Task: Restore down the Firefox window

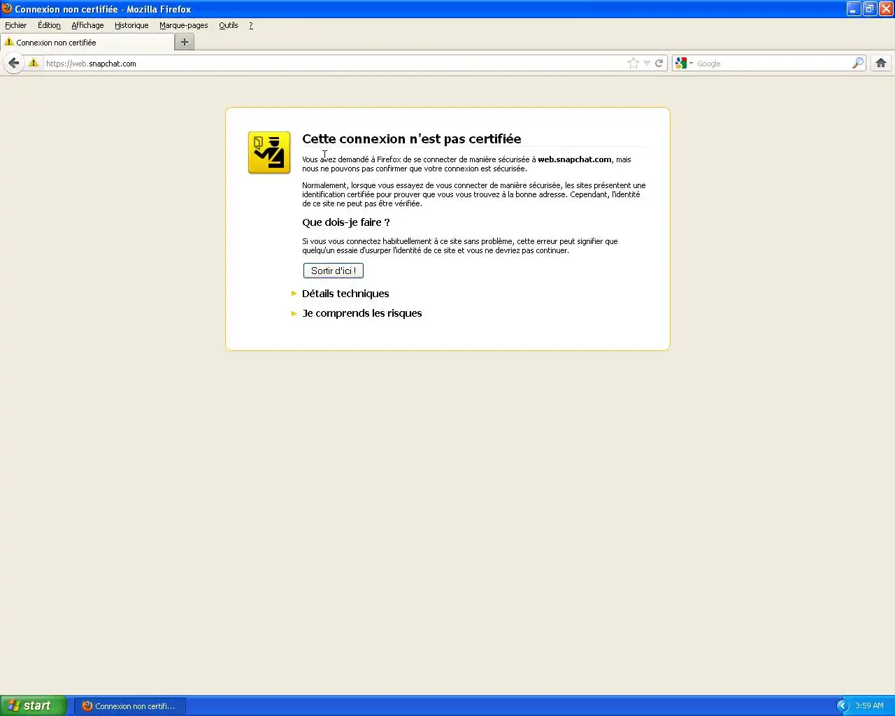Action: (x=870, y=8)
